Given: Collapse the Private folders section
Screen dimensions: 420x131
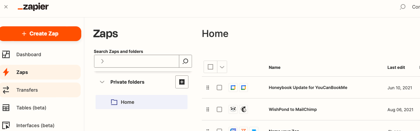Looking at the screenshot, I should [102, 82].
